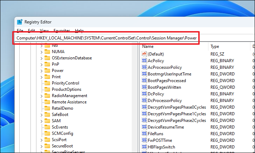
Task: Select the DecryptVsmPagesPhase0Cycles value
Action: [x=177, y=107]
